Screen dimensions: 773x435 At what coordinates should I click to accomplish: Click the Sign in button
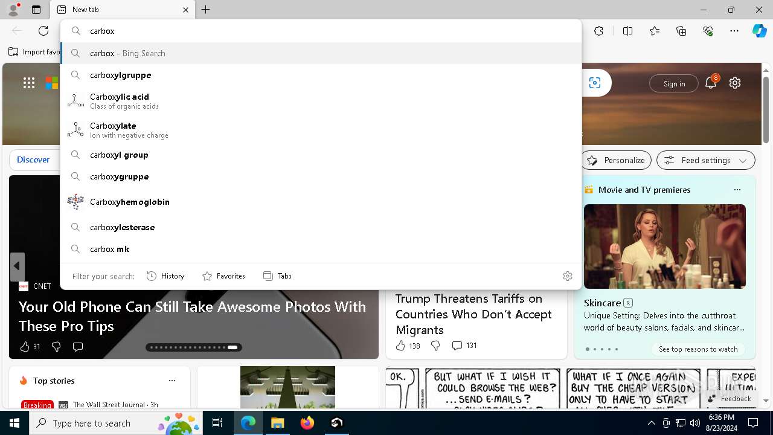(x=674, y=83)
